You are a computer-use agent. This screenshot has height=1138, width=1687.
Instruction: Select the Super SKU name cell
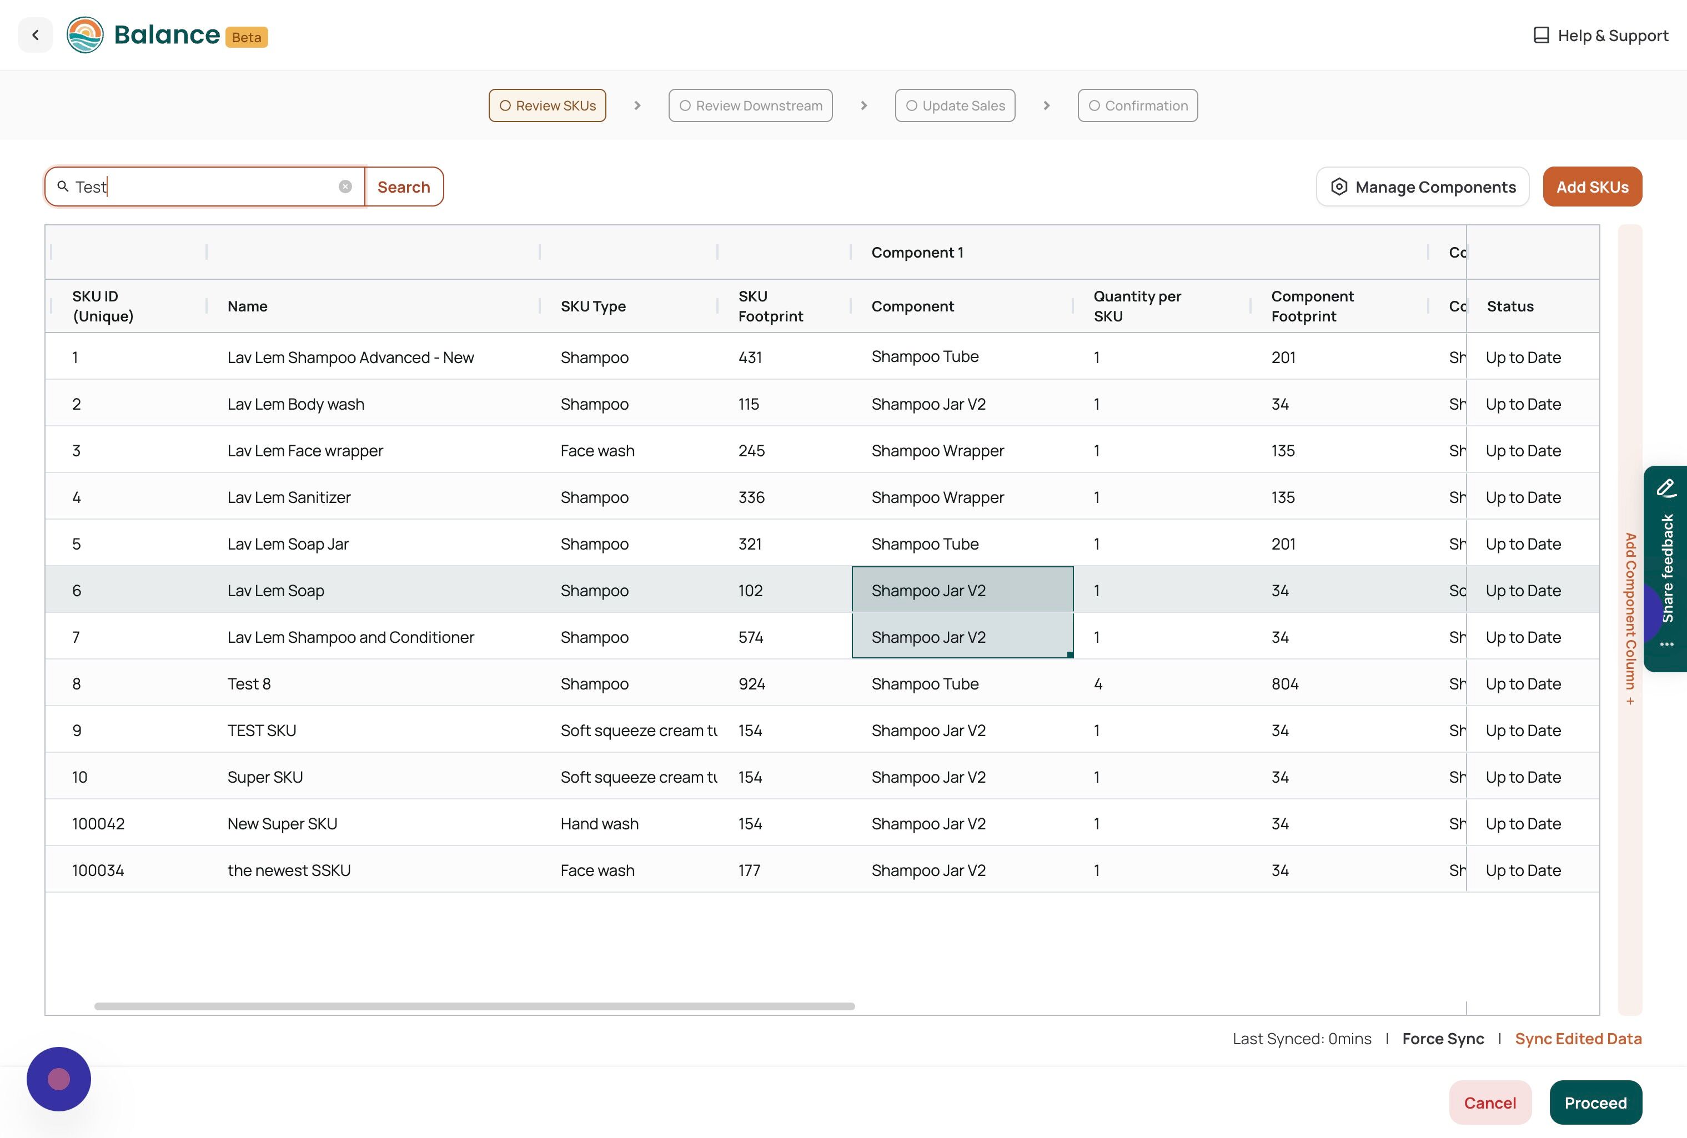(373, 777)
